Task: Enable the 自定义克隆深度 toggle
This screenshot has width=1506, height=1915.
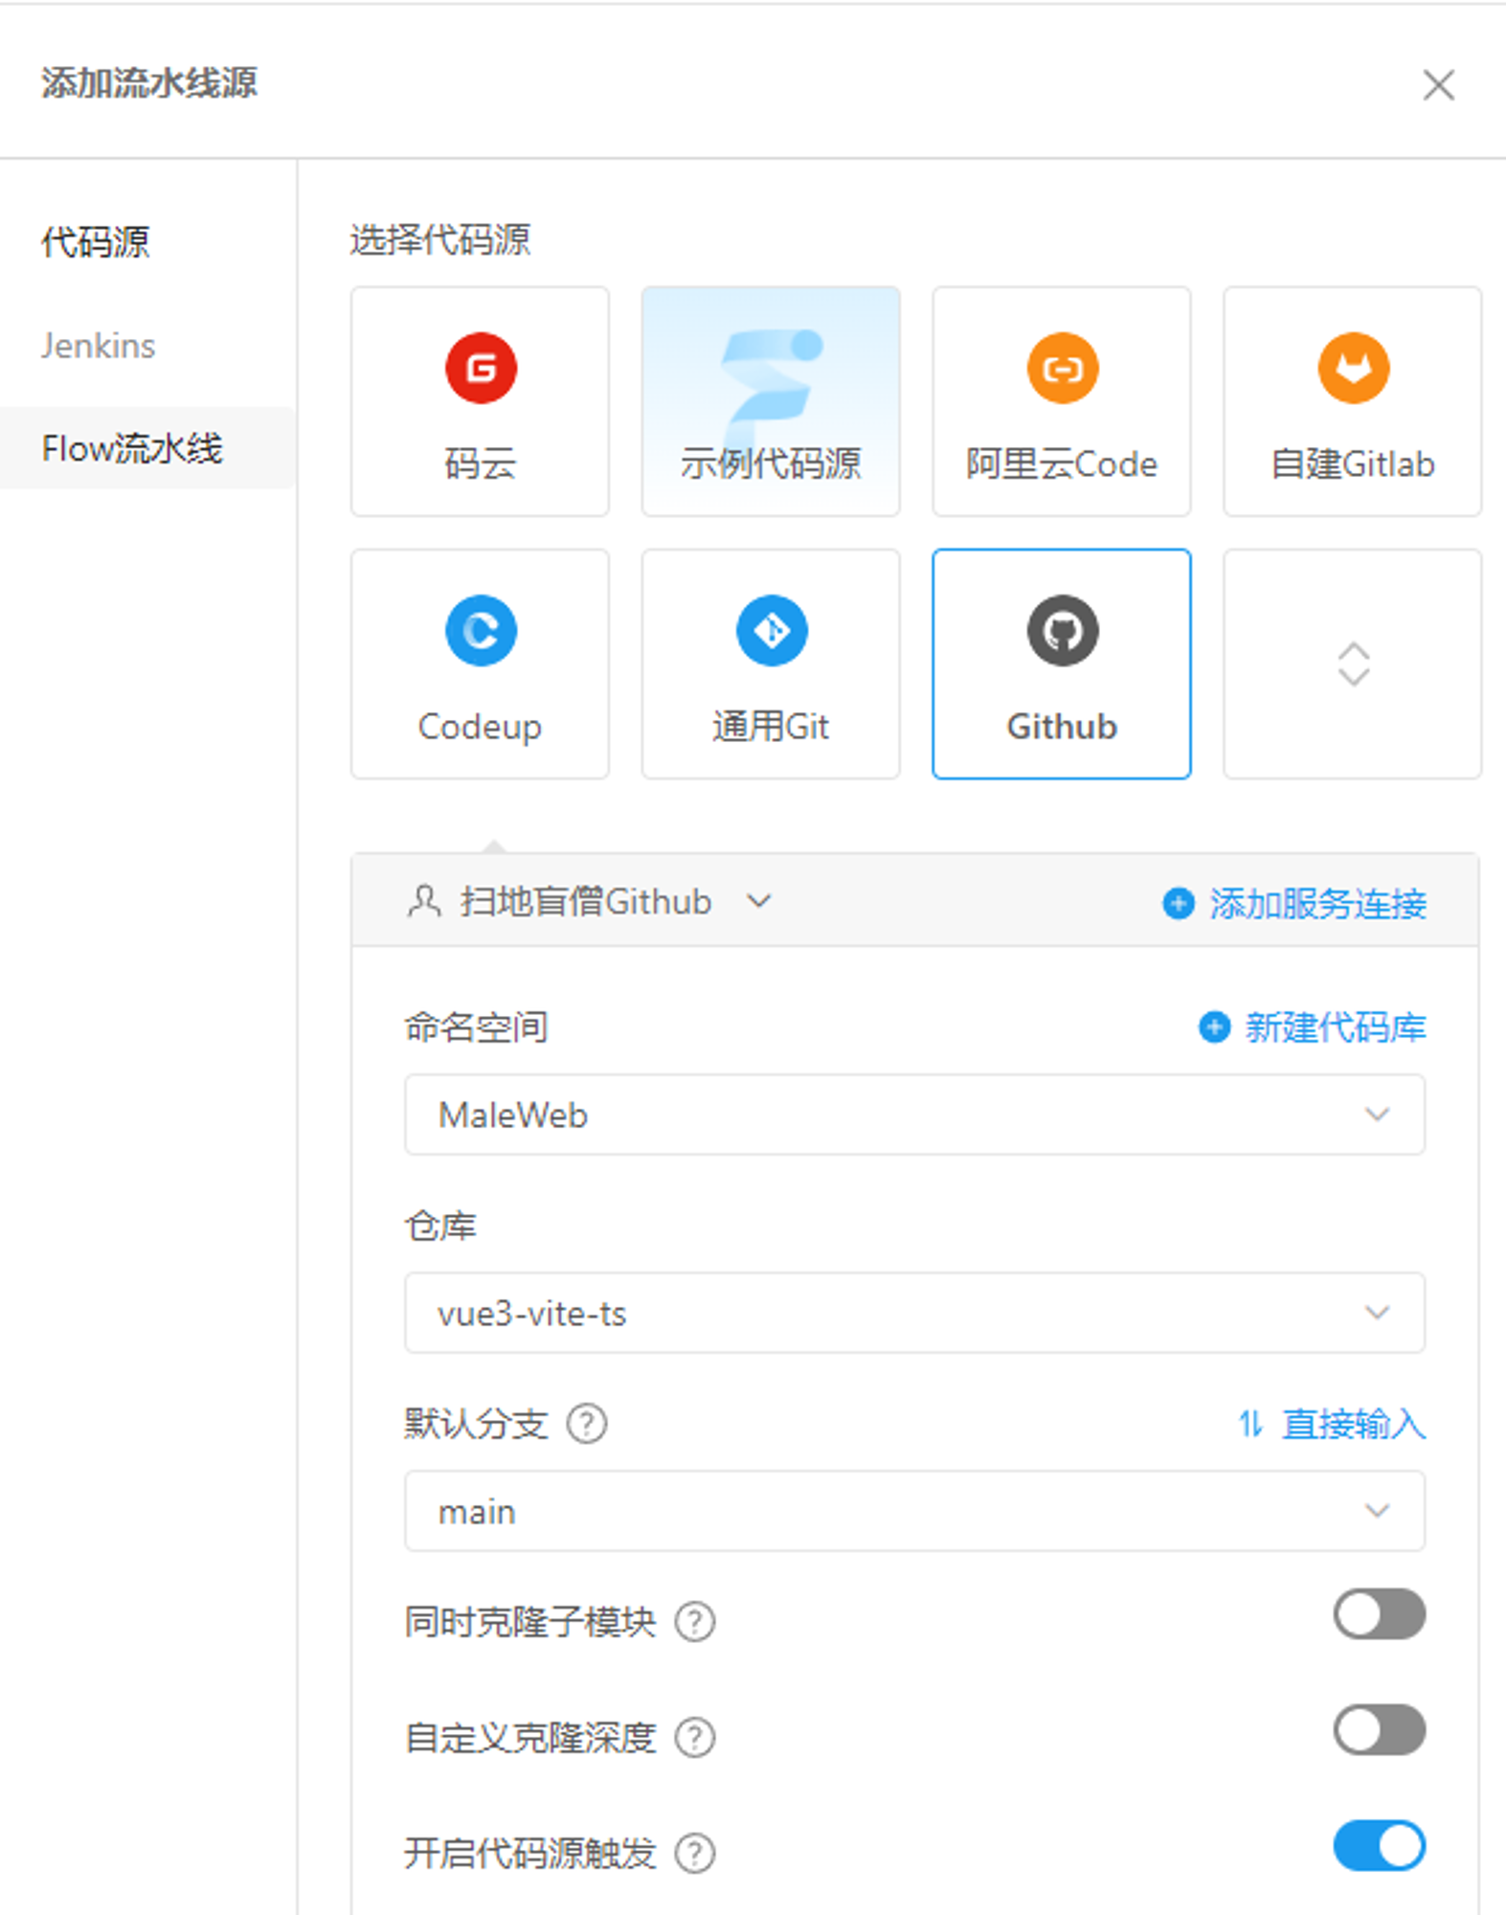Action: pos(1379,1730)
